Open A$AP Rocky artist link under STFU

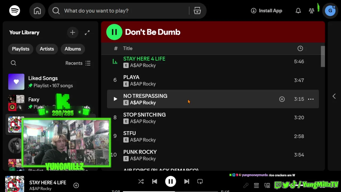pos(143,140)
